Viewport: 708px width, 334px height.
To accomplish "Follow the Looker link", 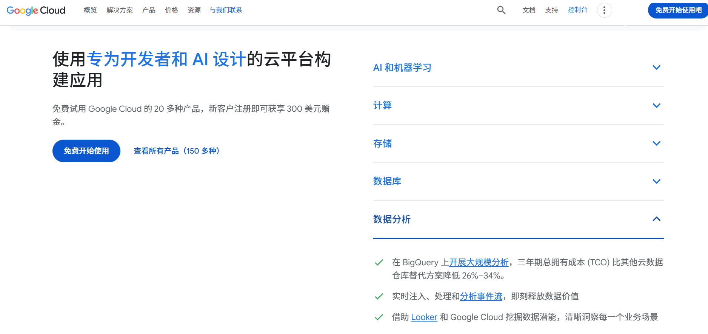I will click(424, 317).
